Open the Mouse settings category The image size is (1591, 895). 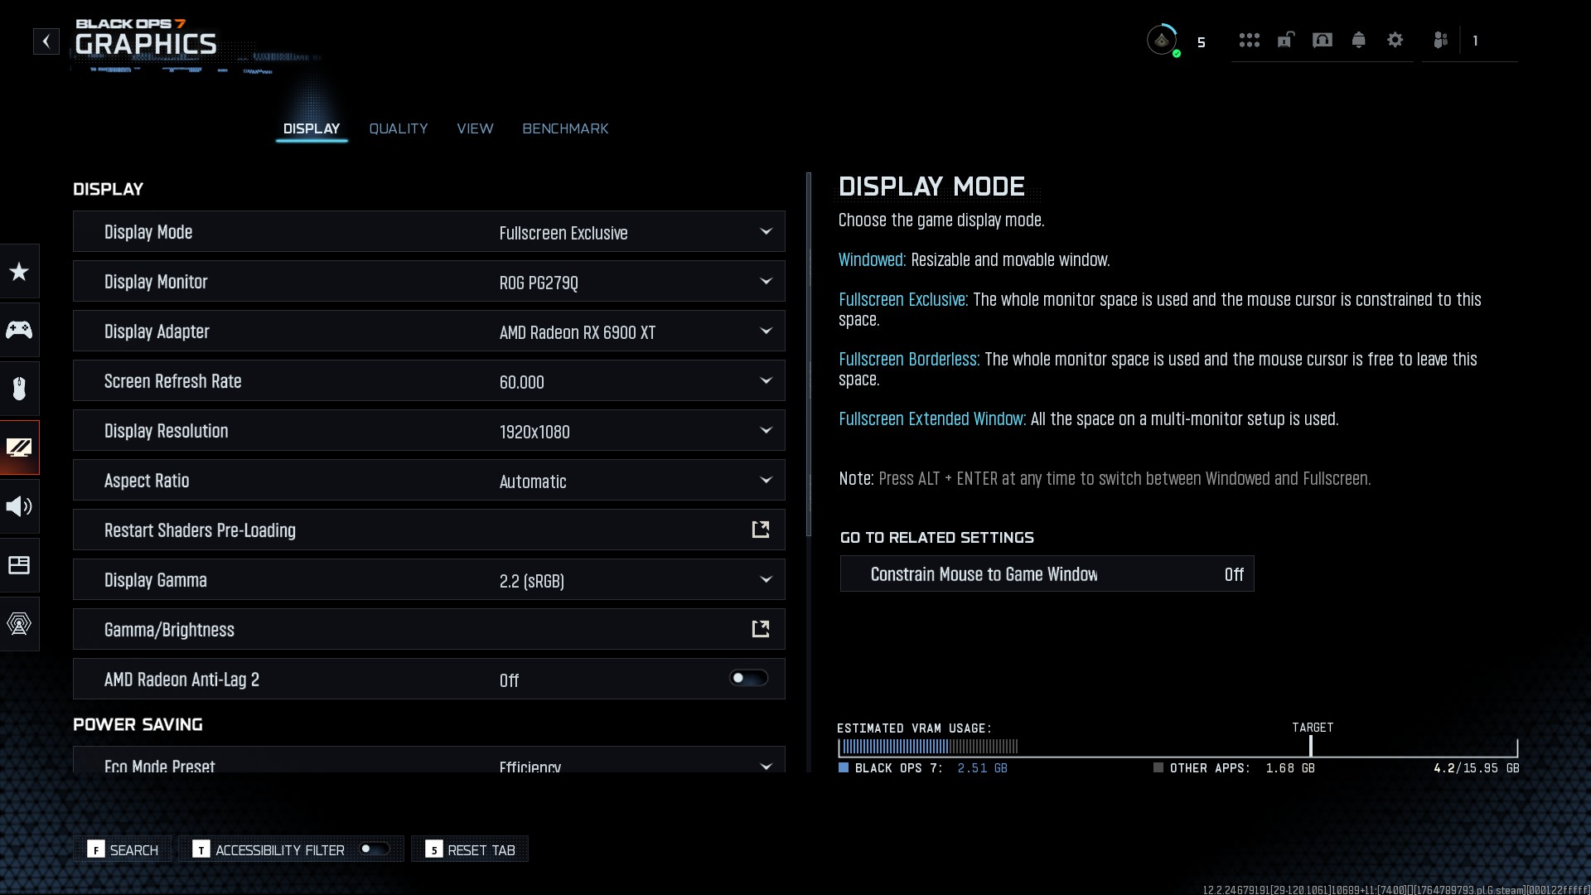[x=19, y=389]
